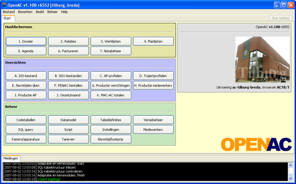Viewport: 296px width, 184px height.
Task: Open the 5. Agenda screen
Action: [x=26, y=51]
